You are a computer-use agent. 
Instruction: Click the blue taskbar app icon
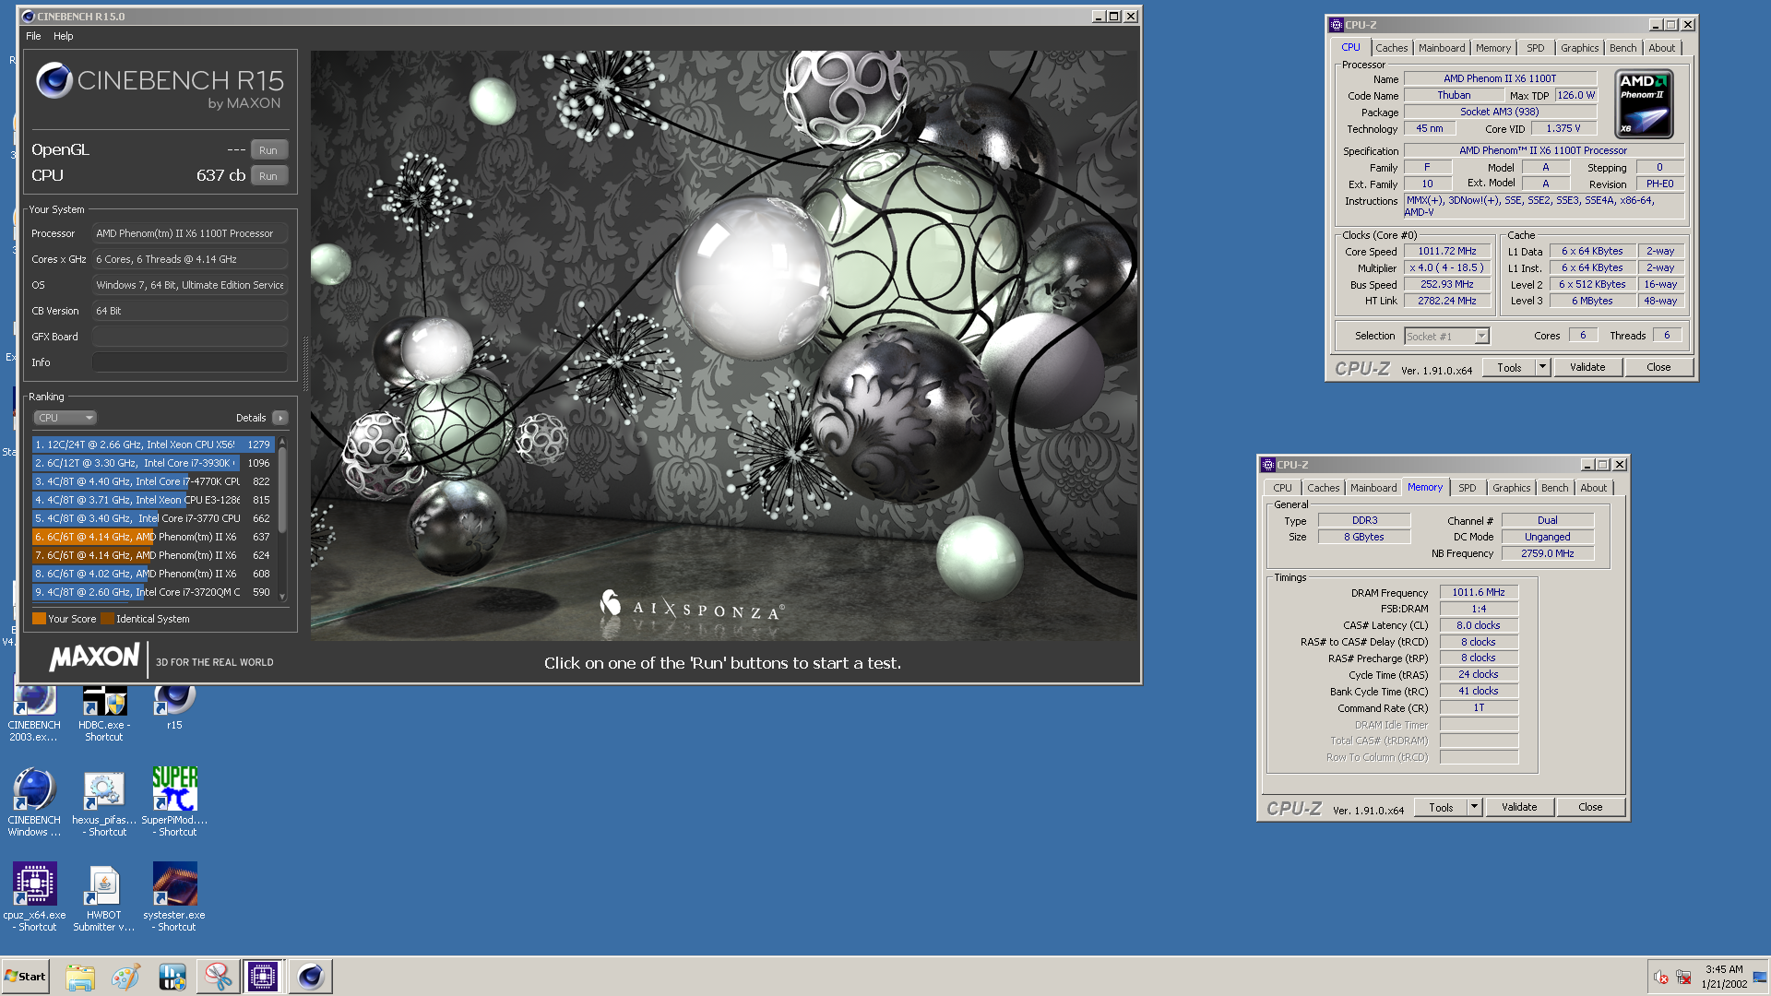tap(172, 977)
